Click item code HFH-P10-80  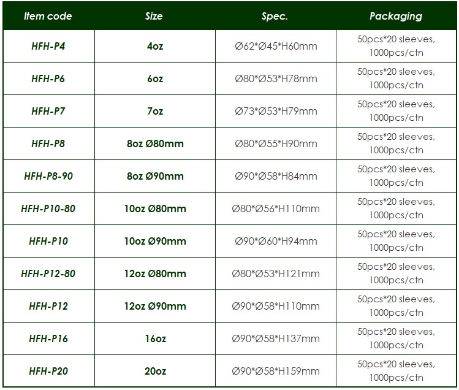coord(48,208)
